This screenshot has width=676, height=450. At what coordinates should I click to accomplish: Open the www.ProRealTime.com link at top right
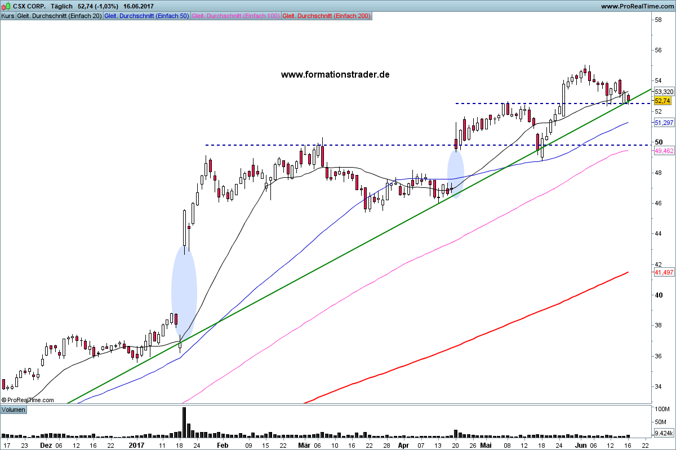pos(637,6)
